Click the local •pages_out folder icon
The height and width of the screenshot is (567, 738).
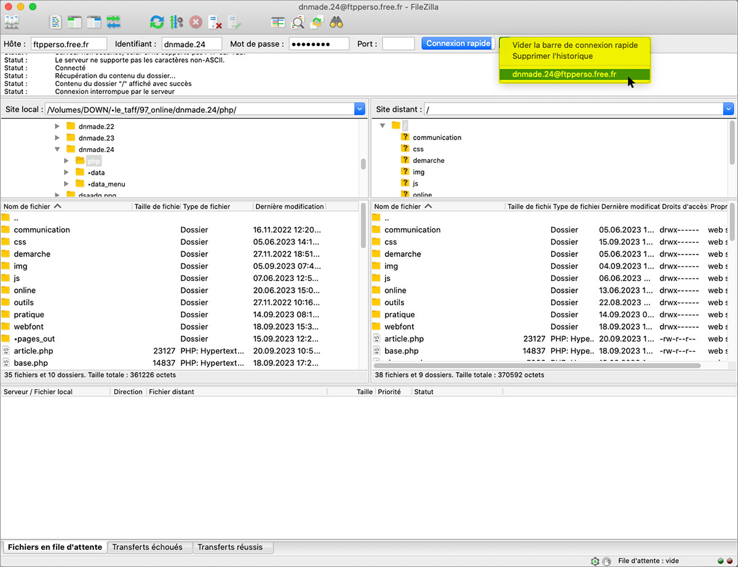(x=6, y=339)
